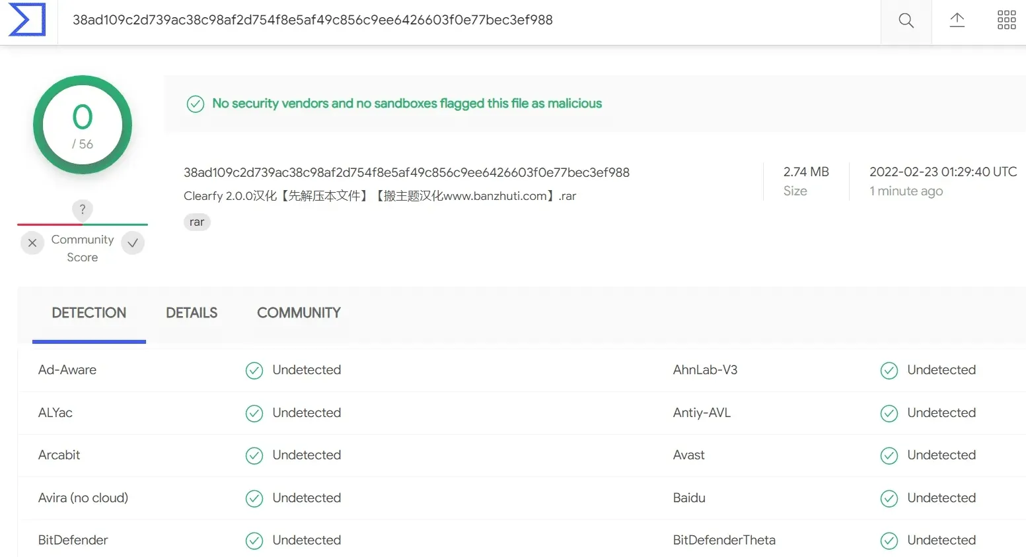Click the check icon next to Baidu result

click(x=889, y=498)
